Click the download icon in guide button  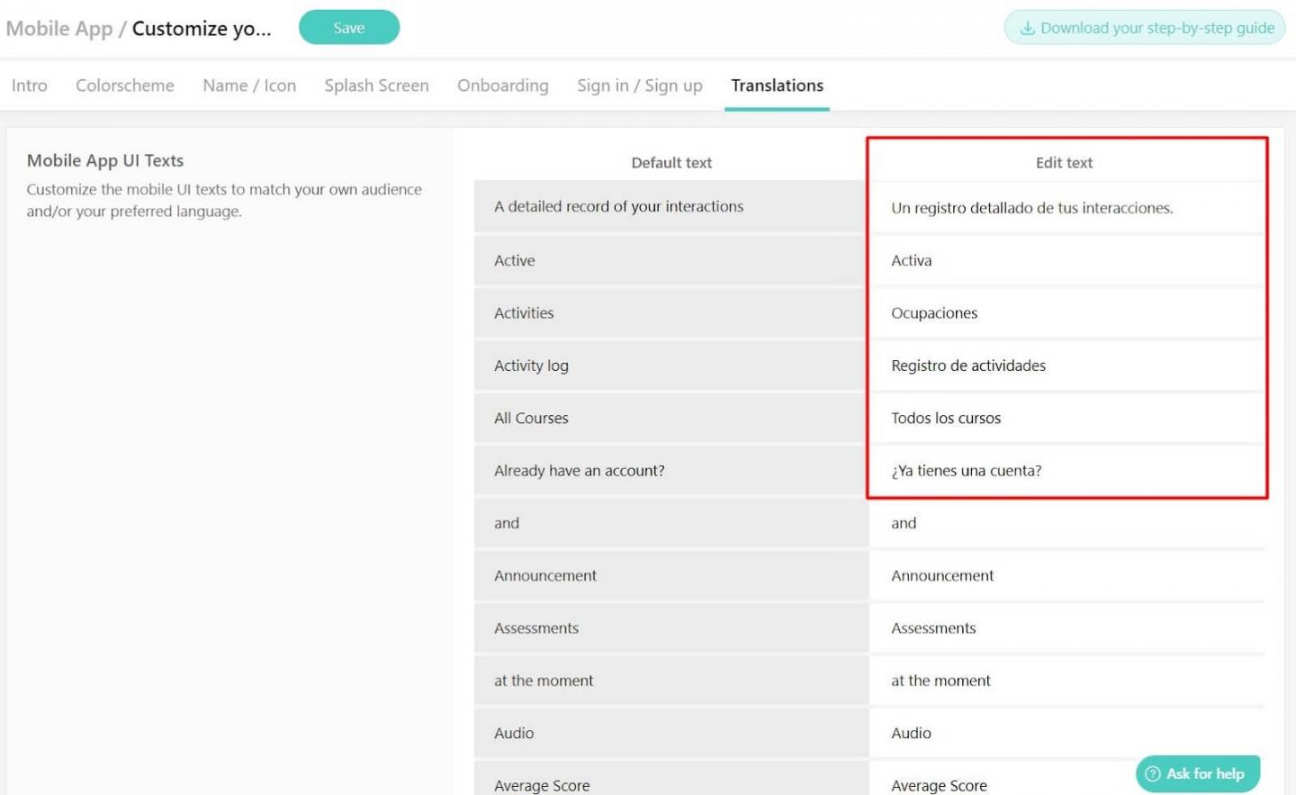tap(1027, 28)
